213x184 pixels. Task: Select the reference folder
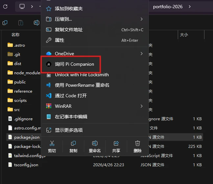pyautogui.click(x=20, y=91)
